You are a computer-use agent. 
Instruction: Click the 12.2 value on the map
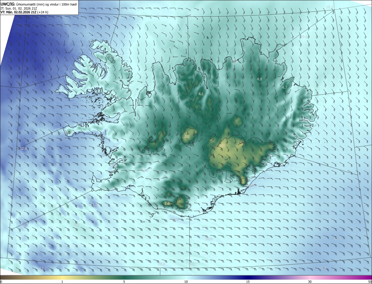pos(43,268)
